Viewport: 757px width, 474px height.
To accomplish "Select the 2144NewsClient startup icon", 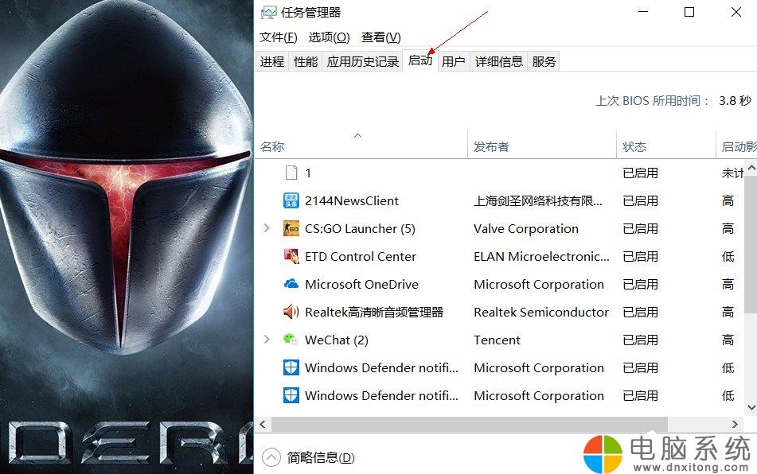I will click(291, 200).
